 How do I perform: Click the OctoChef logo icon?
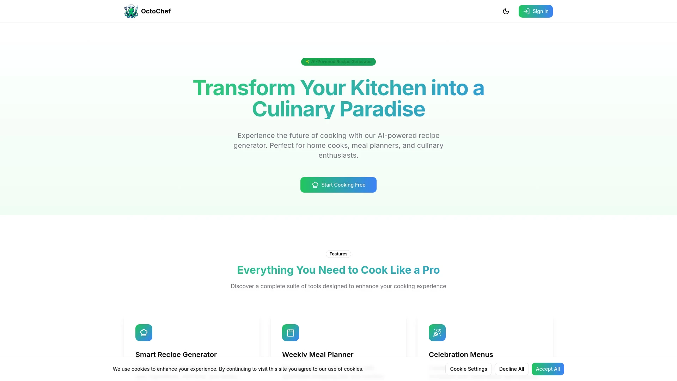pyautogui.click(x=131, y=11)
